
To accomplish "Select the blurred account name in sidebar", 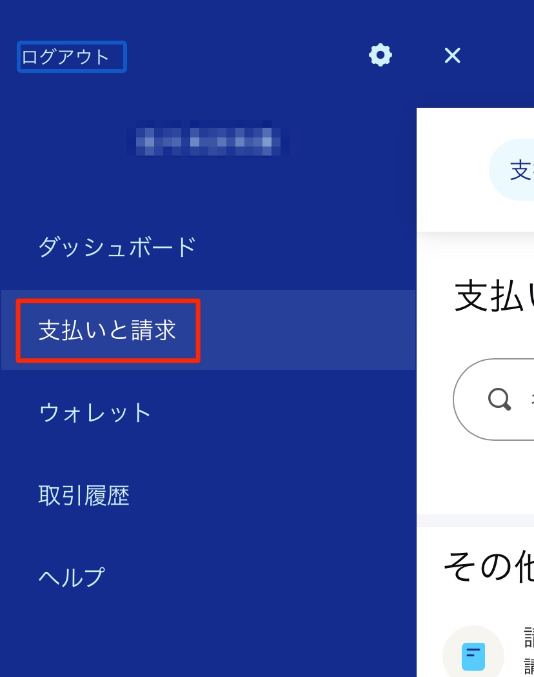I will pyautogui.click(x=208, y=141).
